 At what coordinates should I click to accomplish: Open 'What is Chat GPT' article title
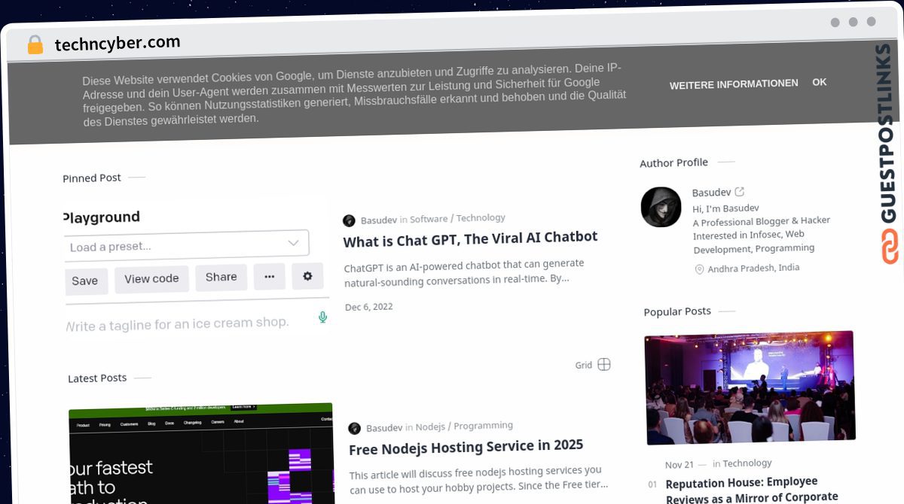[x=470, y=238]
